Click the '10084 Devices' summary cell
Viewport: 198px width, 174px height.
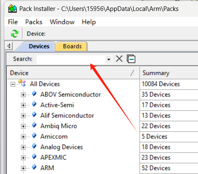coord(169,84)
